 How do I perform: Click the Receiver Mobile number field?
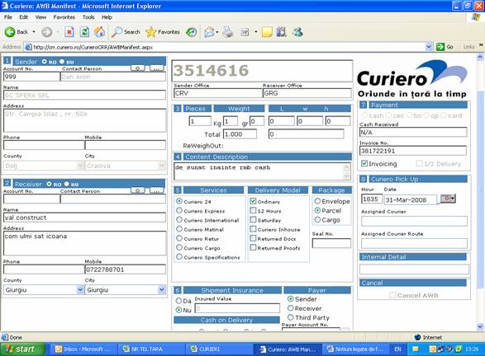pyautogui.click(x=126, y=269)
